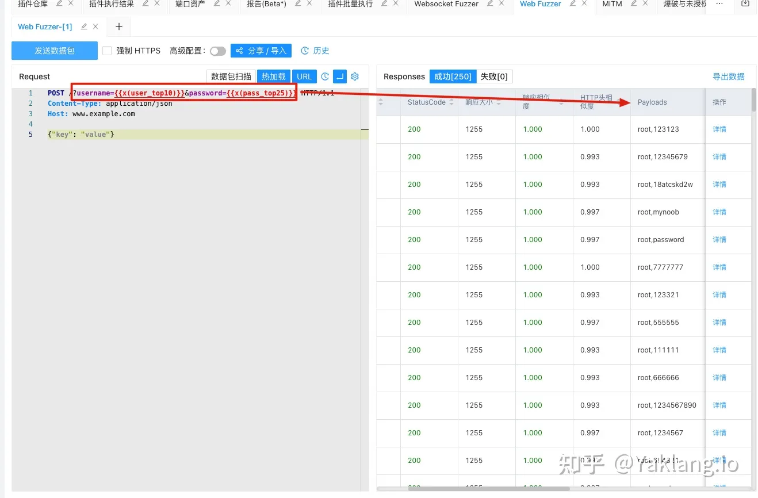This screenshot has width=758, height=498.
Task: Open 详情 for payload root,7777777
Action: [x=719, y=267]
